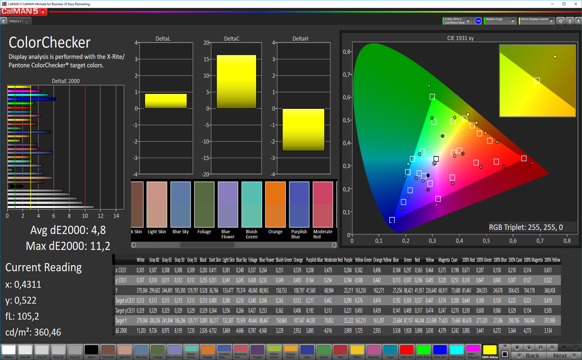582x360 pixels.
Task: Add a new history tab
Action: click(x=27, y=21)
